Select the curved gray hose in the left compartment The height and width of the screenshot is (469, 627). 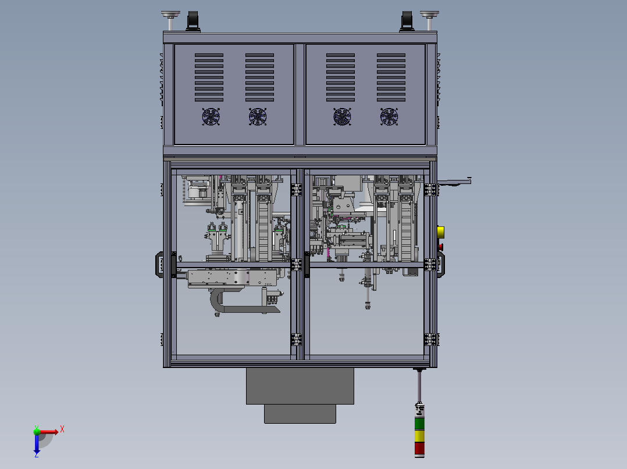pyautogui.click(x=216, y=302)
